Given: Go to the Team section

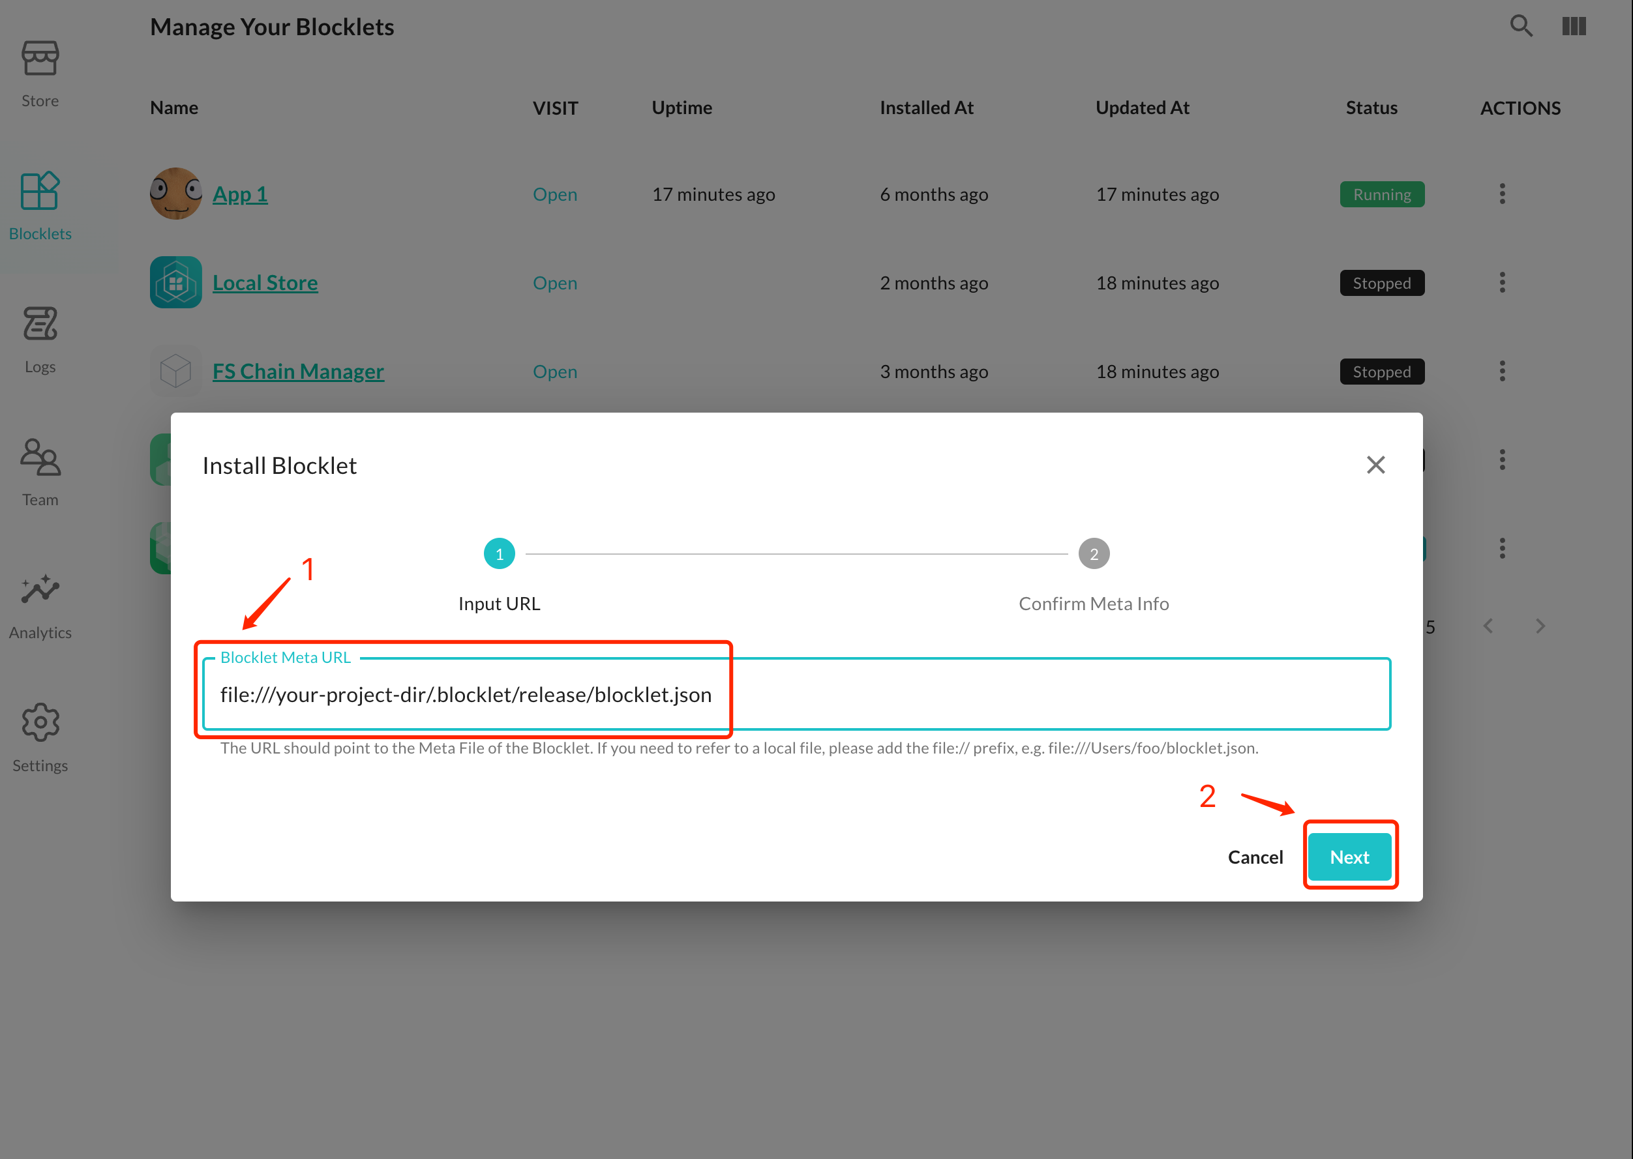Looking at the screenshot, I should [40, 473].
